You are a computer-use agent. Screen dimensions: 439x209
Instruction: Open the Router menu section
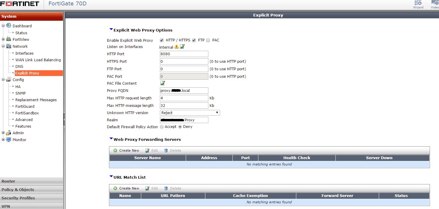coord(32,181)
